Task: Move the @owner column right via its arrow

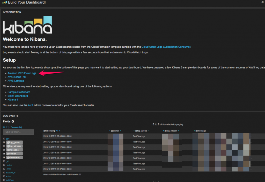Action: (x=120, y=131)
